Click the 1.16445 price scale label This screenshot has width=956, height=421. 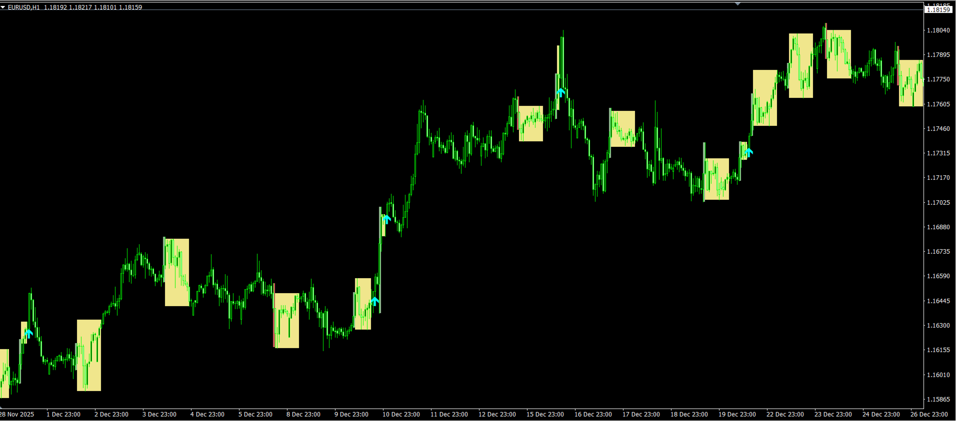coord(938,301)
